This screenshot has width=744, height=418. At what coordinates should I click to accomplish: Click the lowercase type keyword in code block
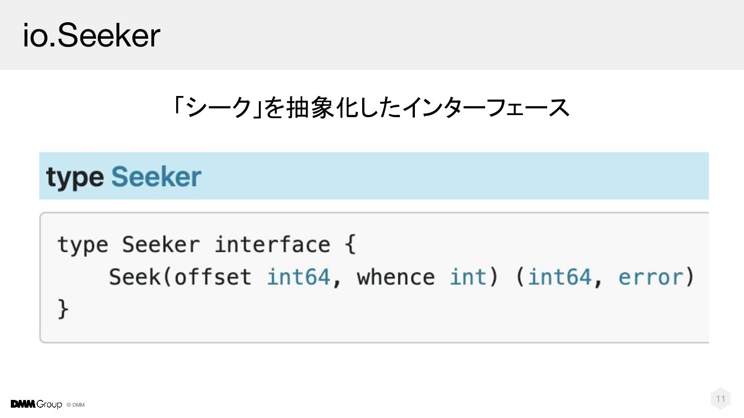click(x=83, y=245)
